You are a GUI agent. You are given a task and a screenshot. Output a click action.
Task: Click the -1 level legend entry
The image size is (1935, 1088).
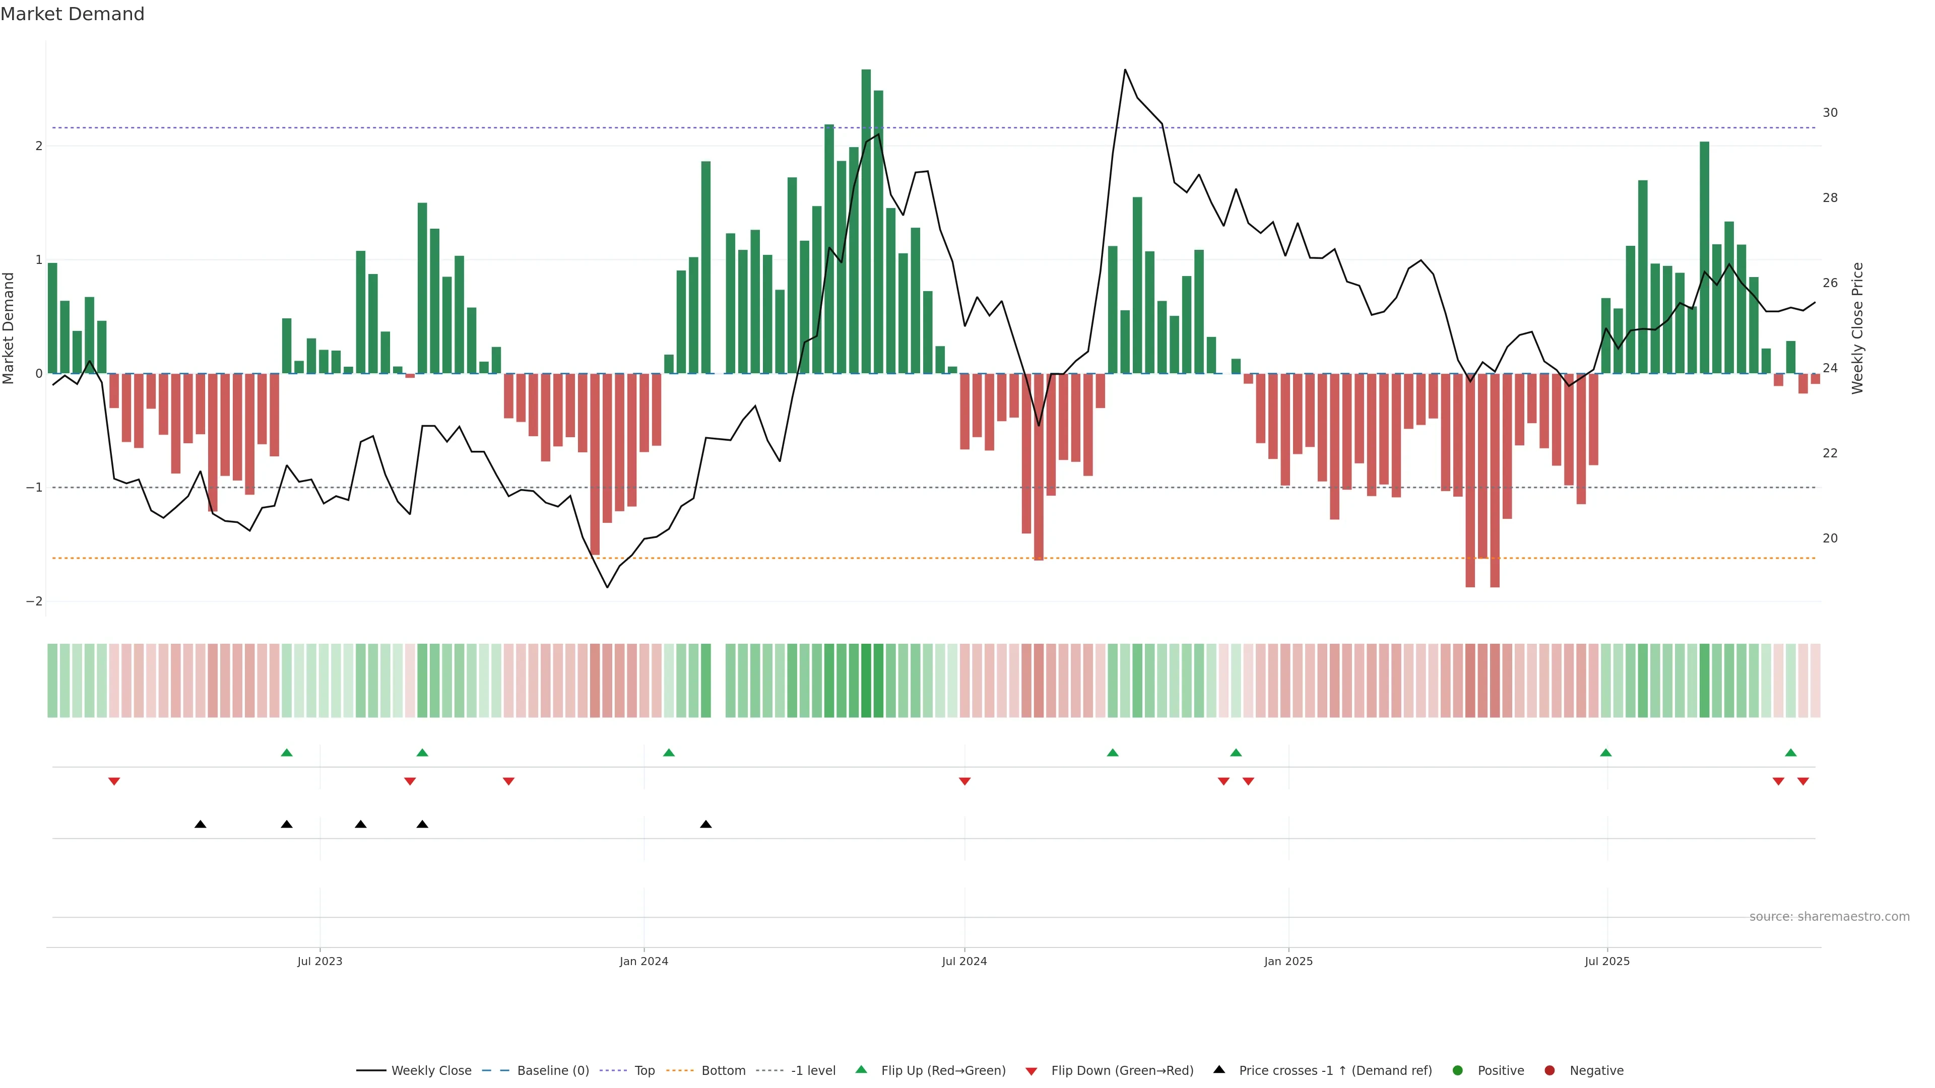813,1070
